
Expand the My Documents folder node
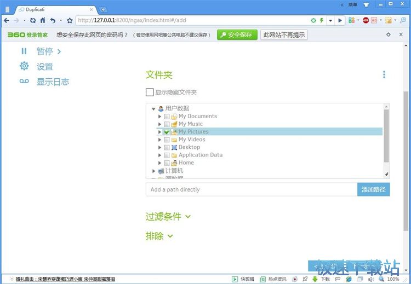pos(159,116)
